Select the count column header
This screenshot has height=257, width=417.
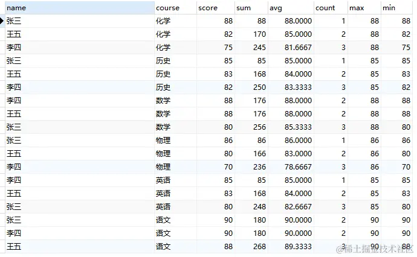pos(331,8)
